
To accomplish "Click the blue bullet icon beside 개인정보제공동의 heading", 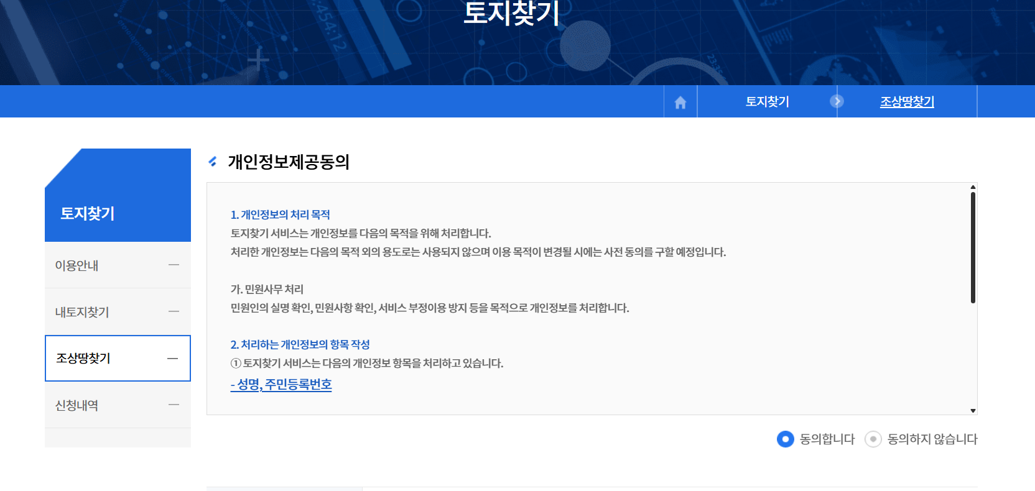I will [213, 162].
